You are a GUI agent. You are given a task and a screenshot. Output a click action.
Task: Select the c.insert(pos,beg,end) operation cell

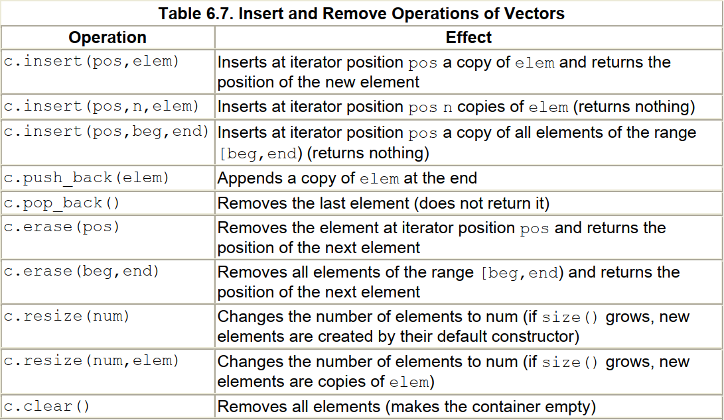(x=106, y=131)
